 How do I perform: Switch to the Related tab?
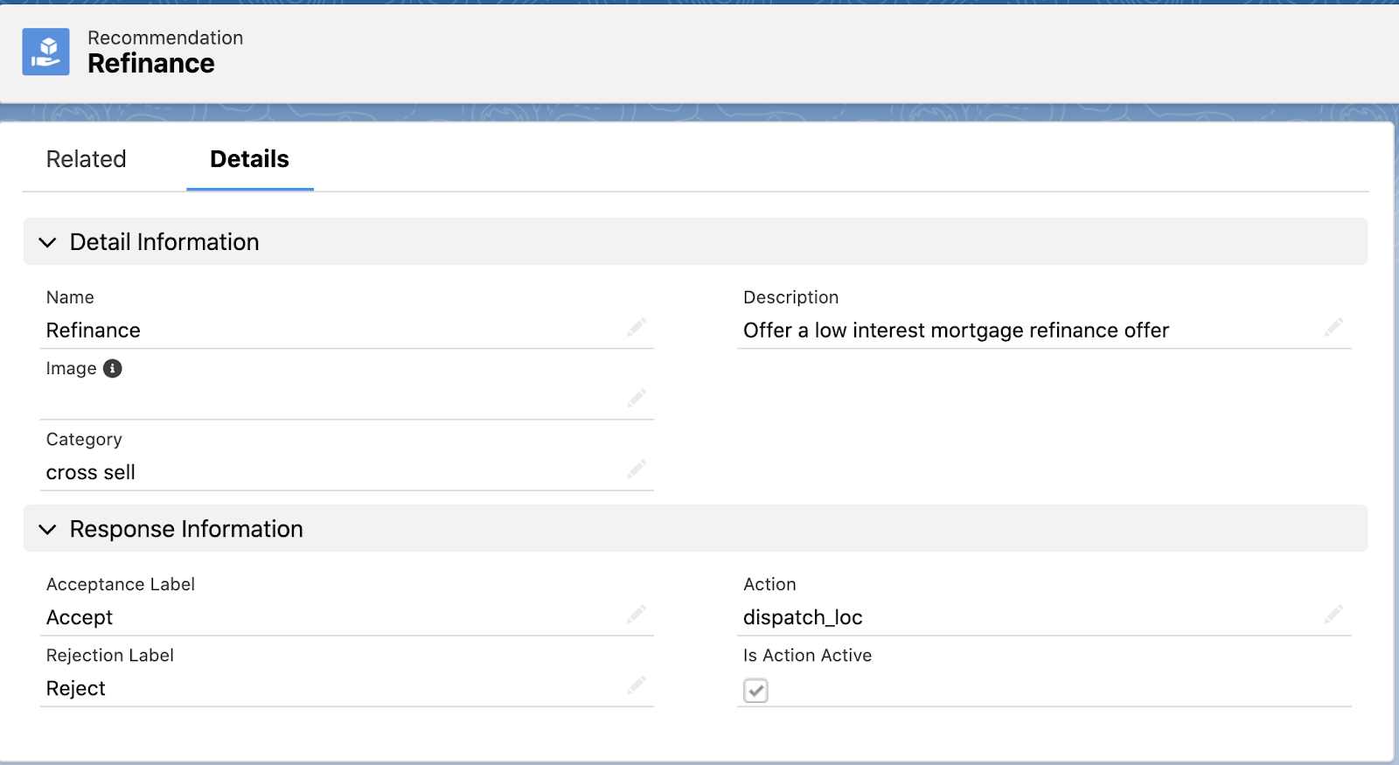click(86, 159)
